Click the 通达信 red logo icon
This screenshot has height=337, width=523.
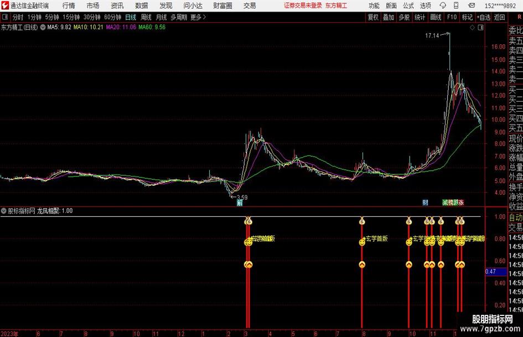5,6
